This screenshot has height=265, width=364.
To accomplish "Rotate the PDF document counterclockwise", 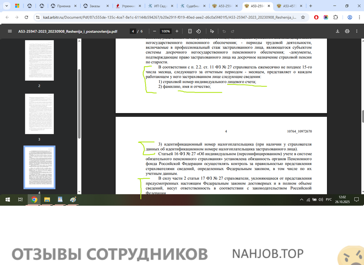I will (x=199, y=31).
